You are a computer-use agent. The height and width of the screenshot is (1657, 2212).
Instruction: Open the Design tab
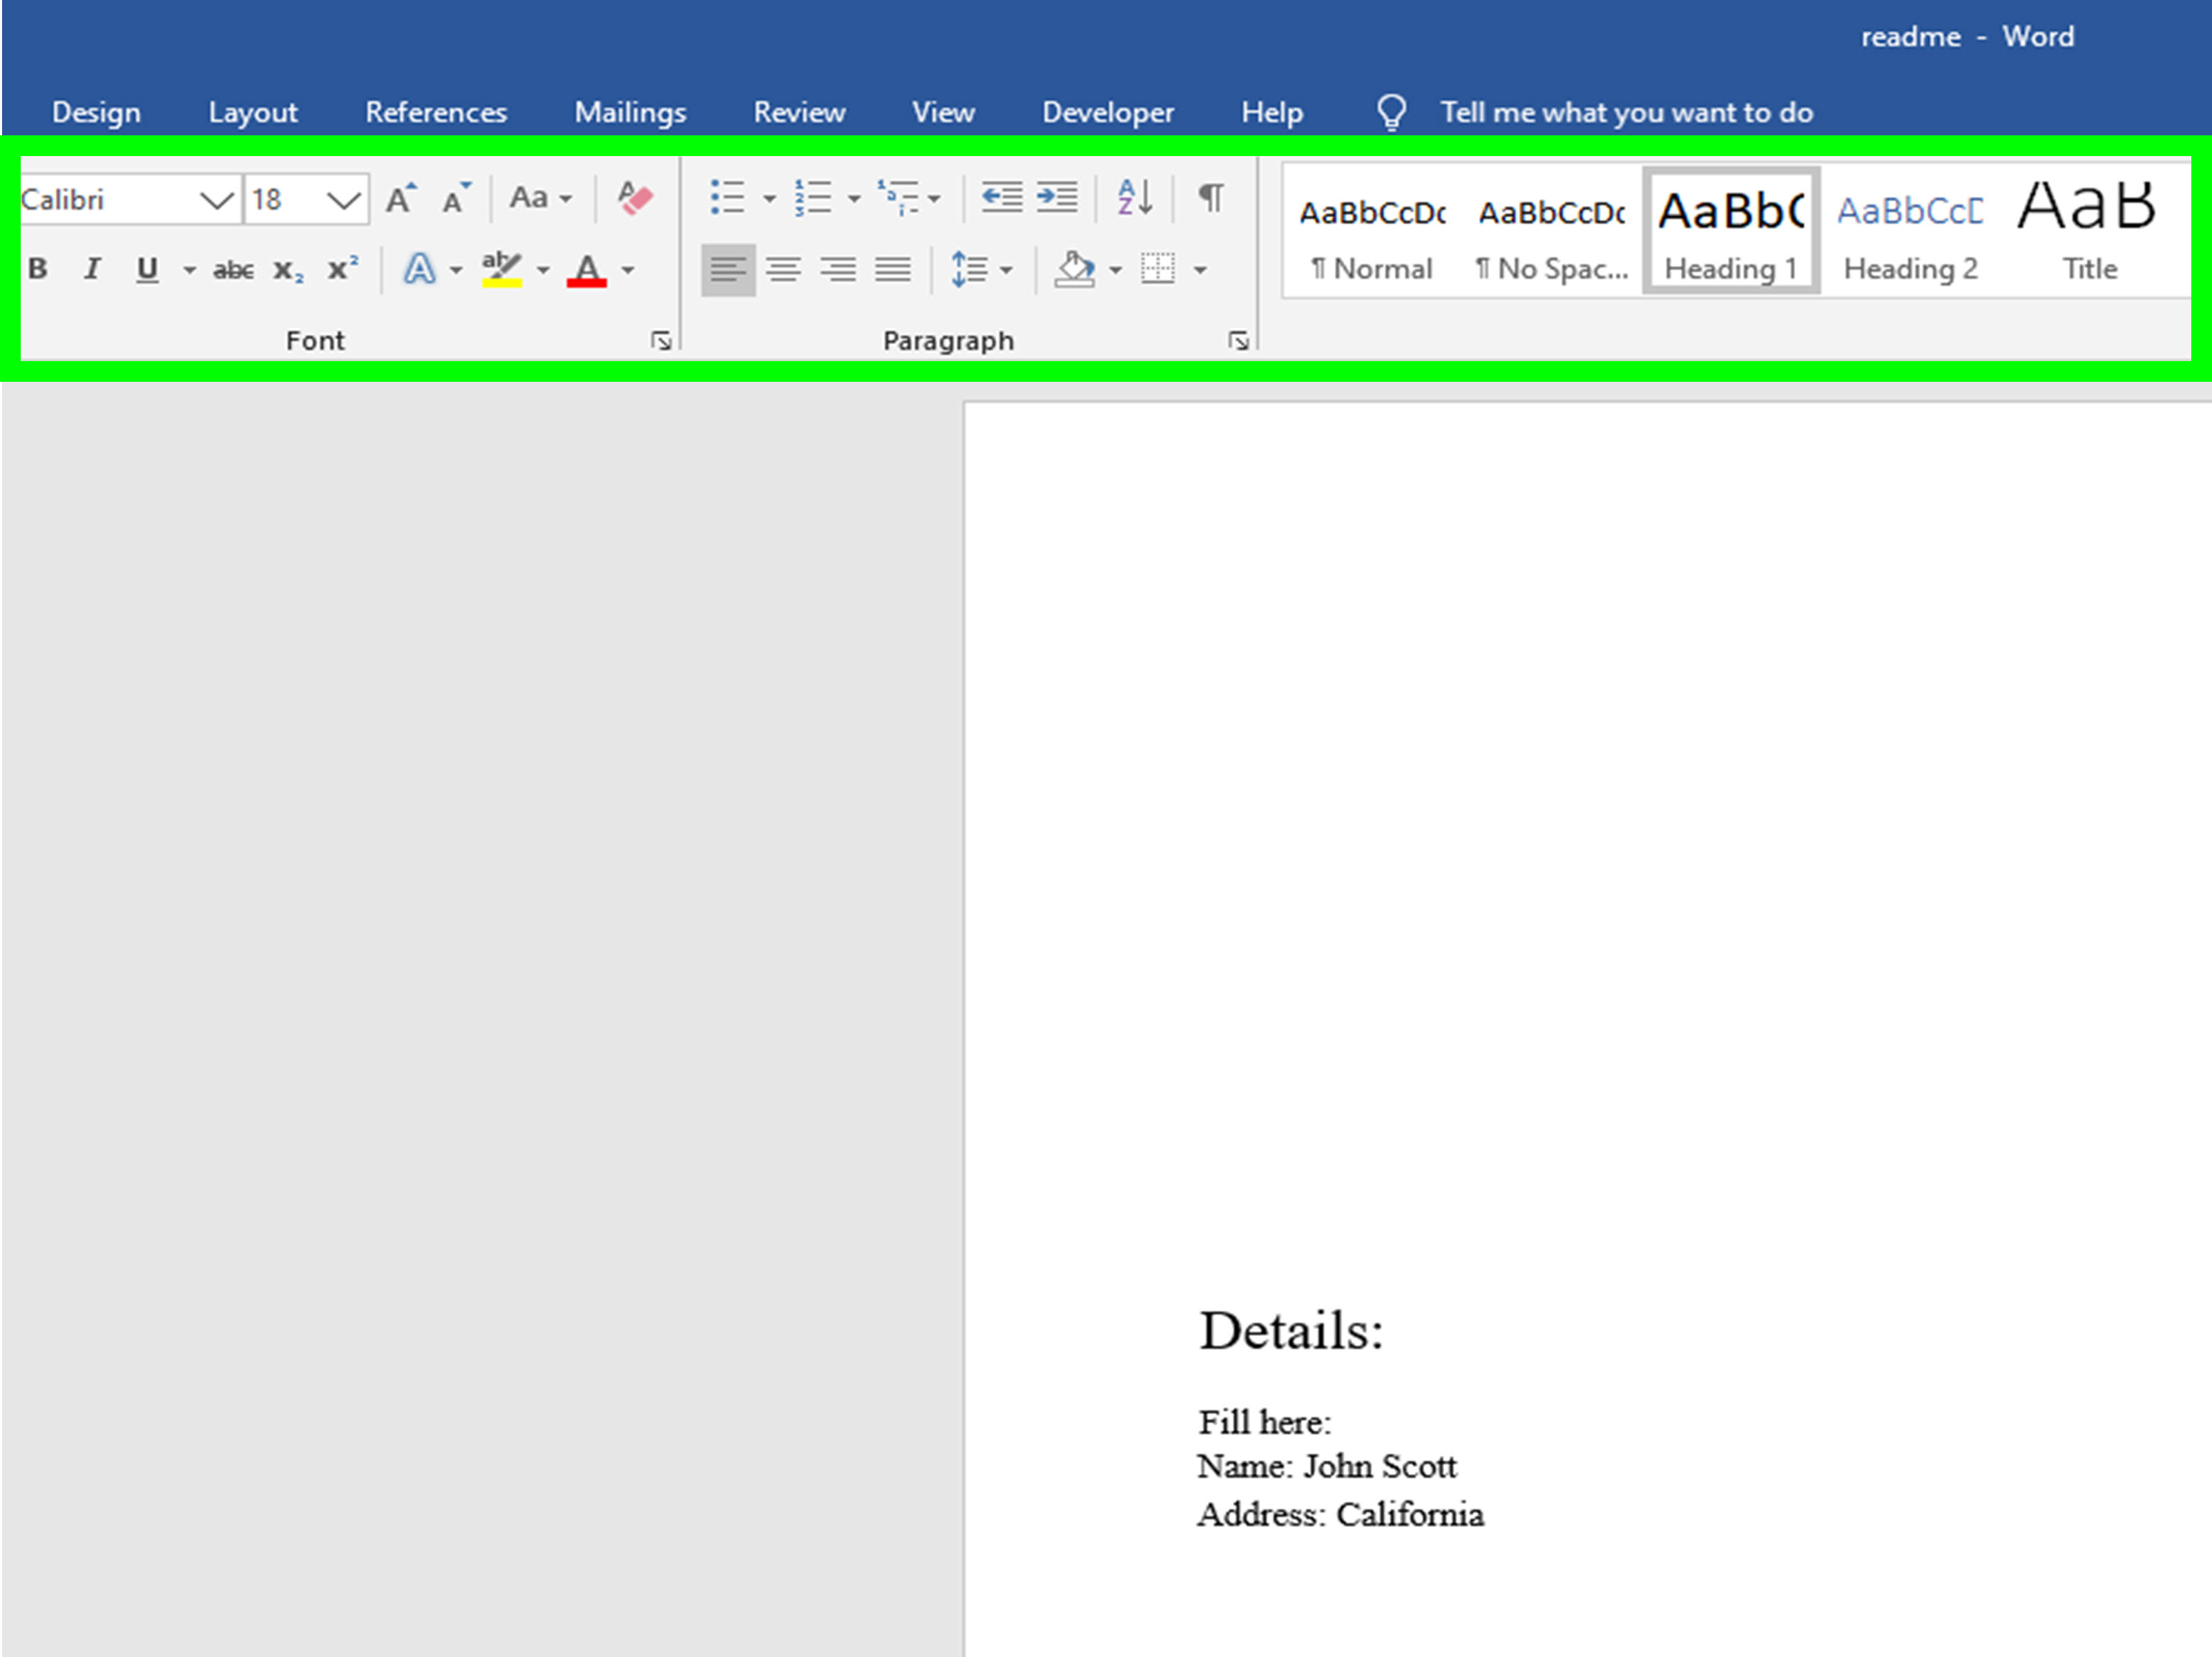[96, 112]
